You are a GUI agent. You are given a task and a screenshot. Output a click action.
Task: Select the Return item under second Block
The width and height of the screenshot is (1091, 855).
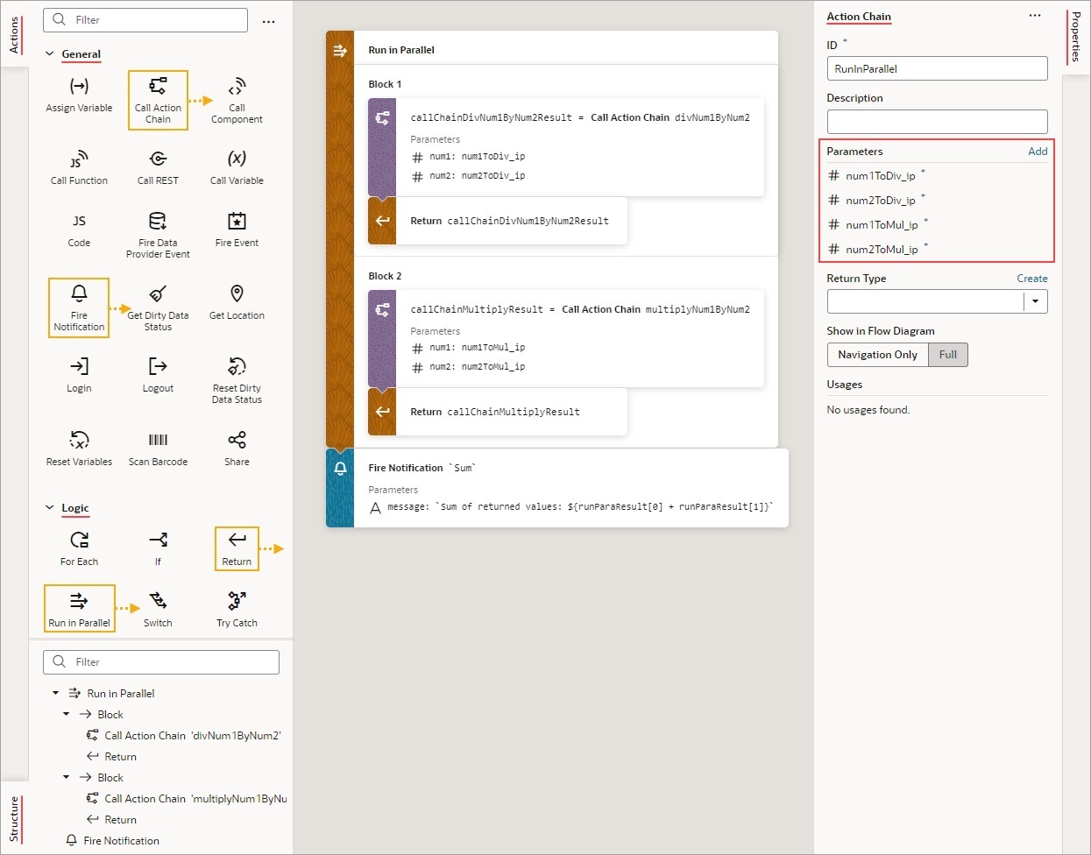pos(112,820)
